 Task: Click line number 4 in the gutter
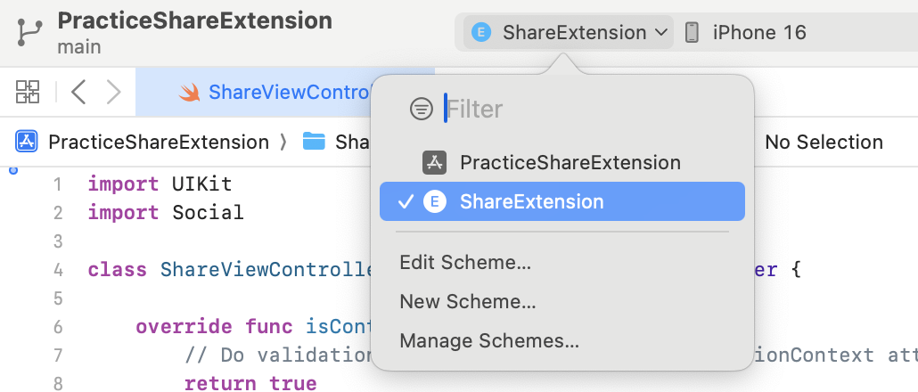[59, 270]
